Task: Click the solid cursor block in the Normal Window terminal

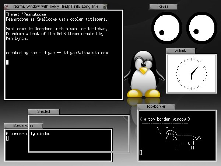Action: click(x=7, y=62)
